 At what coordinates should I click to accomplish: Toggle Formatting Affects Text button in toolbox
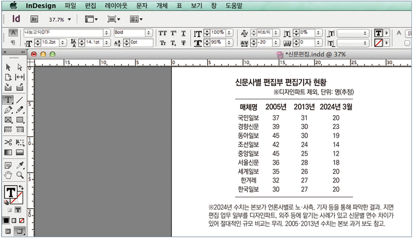tap(18, 210)
